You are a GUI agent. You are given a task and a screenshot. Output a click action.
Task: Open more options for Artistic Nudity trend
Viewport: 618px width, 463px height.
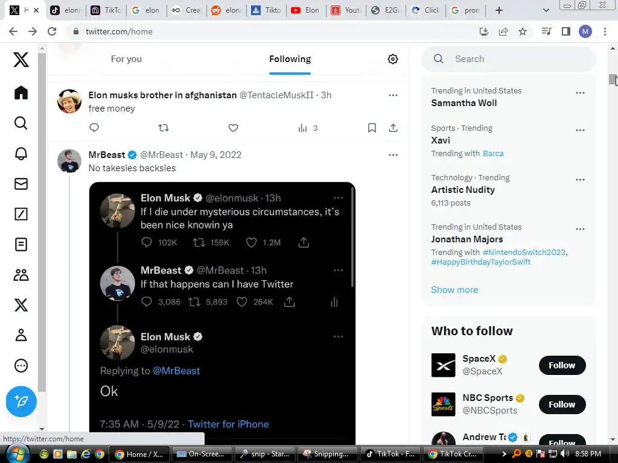coord(580,180)
